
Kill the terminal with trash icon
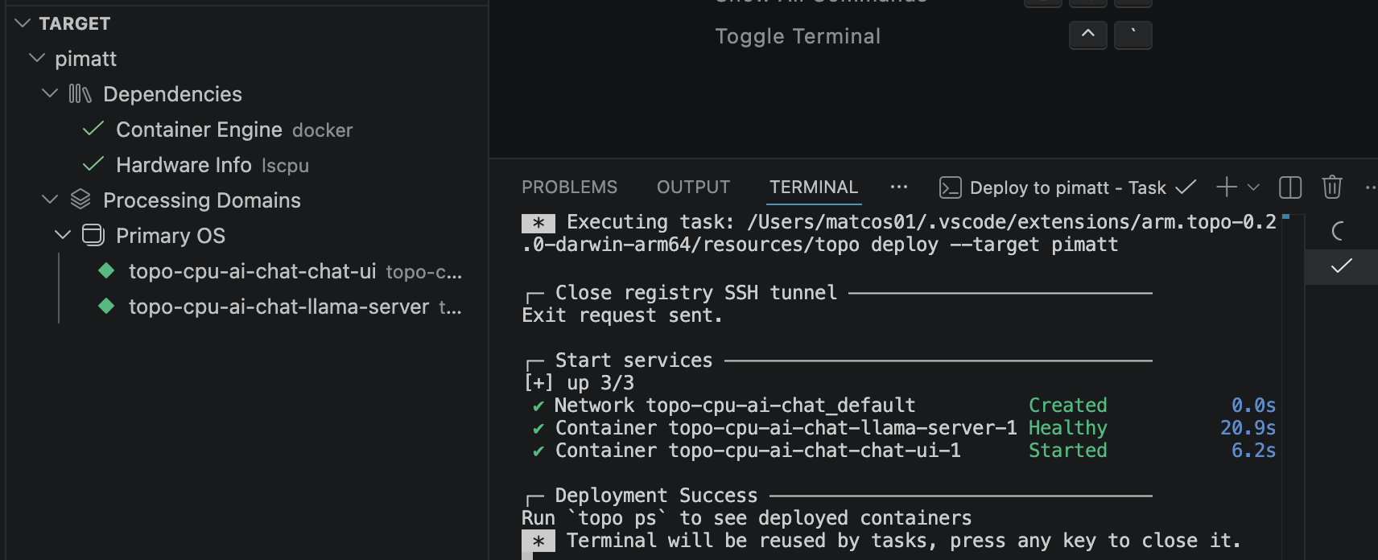tap(1332, 187)
